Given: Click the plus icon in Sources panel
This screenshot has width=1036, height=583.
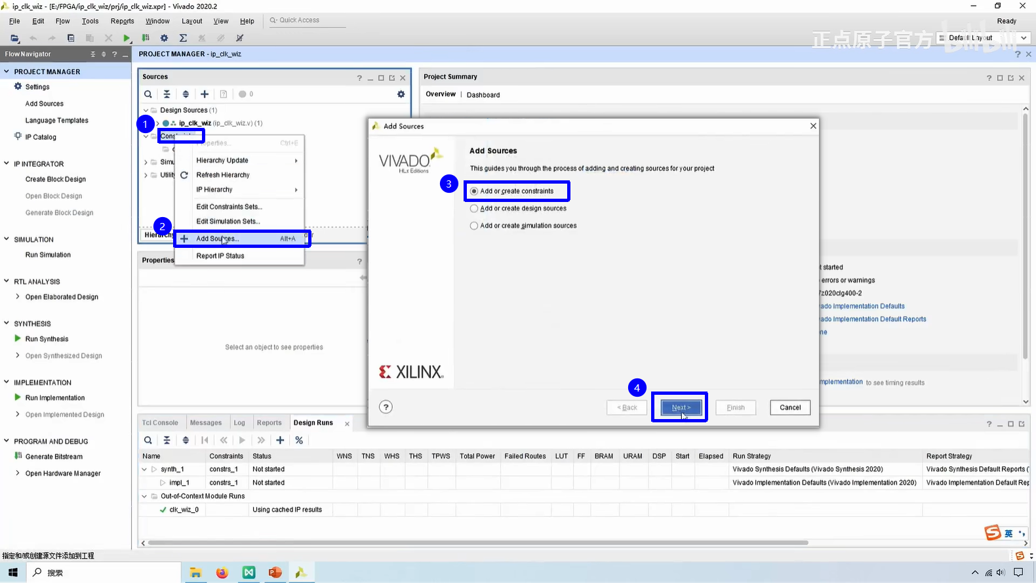Looking at the screenshot, I should point(205,94).
